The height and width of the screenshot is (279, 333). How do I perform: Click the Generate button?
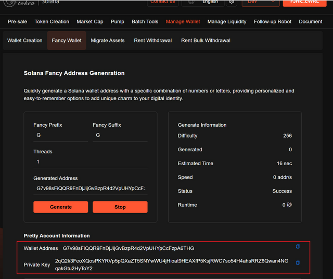click(x=61, y=207)
